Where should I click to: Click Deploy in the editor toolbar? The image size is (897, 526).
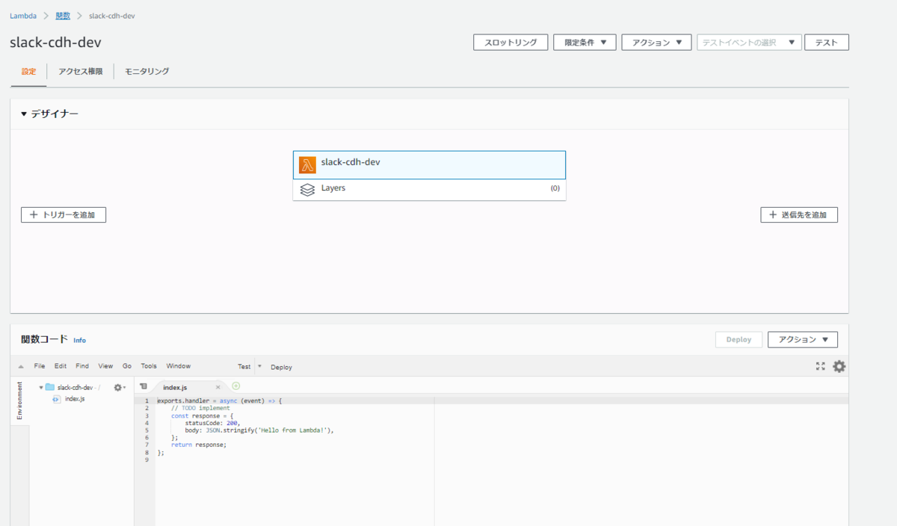(282, 367)
